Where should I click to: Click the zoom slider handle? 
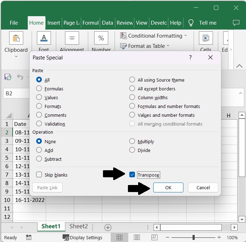tap(193, 237)
